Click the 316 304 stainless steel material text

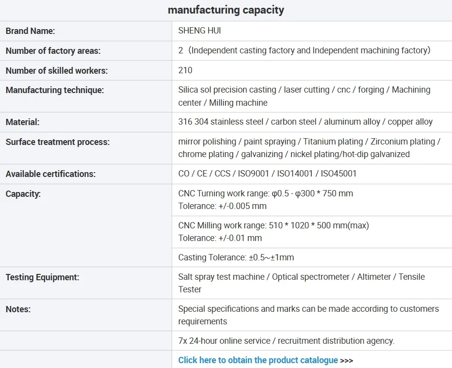pyautogui.click(x=221, y=122)
